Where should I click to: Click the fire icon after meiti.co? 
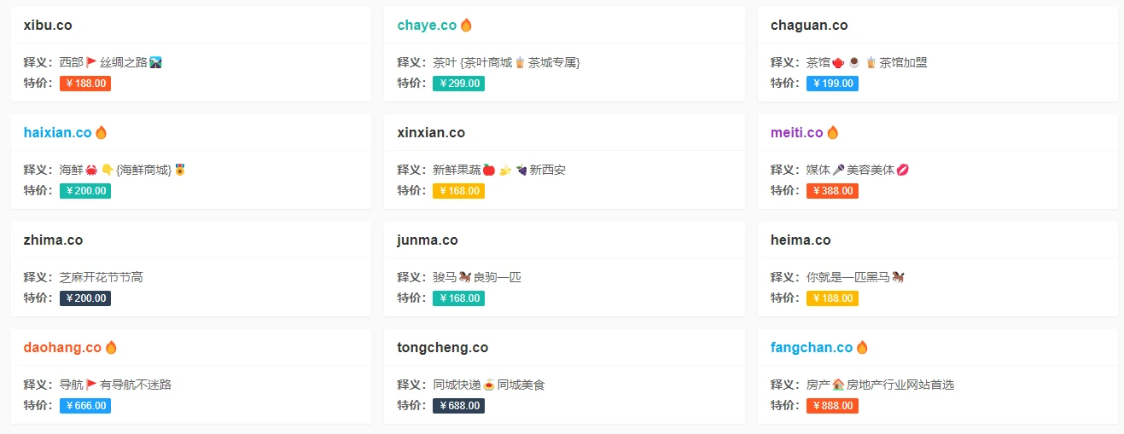pos(833,133)
